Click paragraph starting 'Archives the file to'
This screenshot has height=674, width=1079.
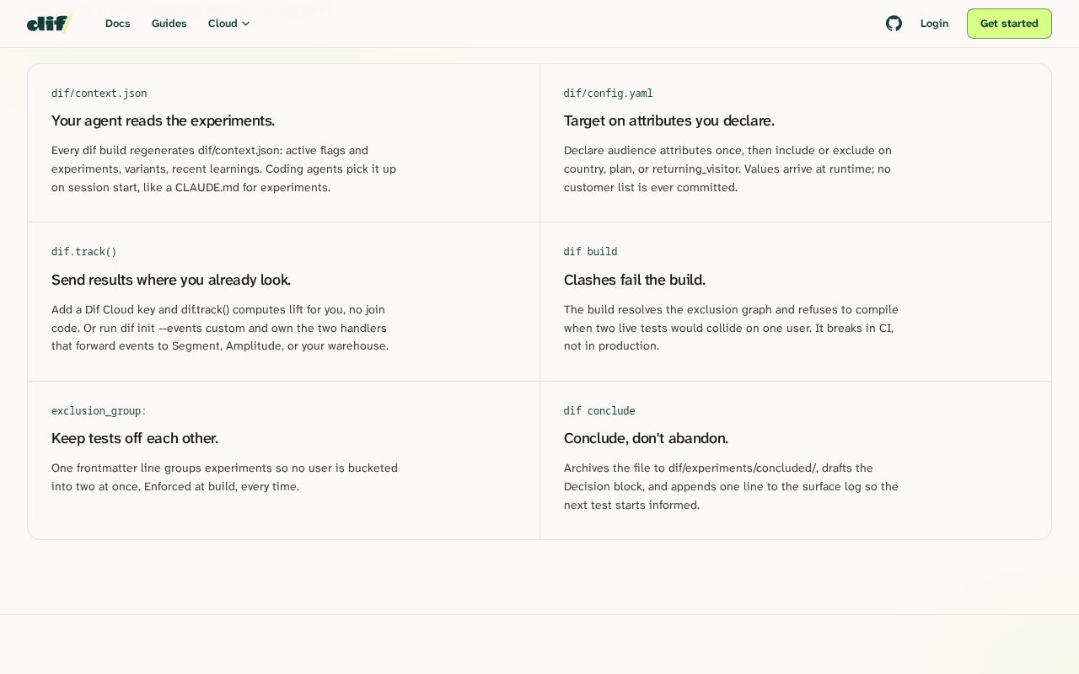click(732, 487)
